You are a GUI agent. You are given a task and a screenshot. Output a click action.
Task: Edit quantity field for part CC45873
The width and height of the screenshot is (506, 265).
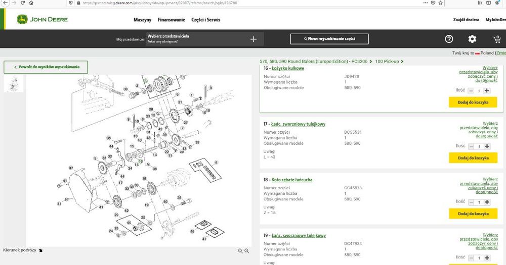pos(479,202)
